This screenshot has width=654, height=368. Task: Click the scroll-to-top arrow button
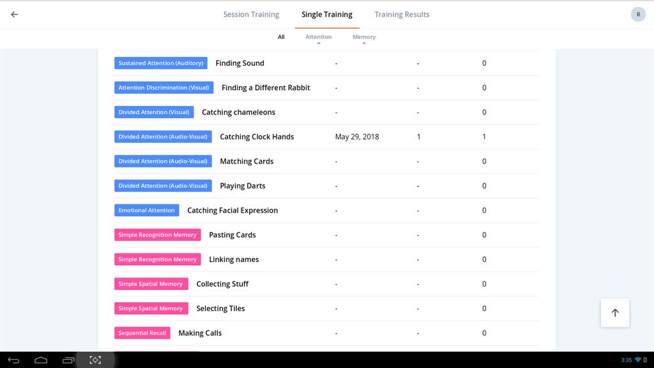coord(615,313)
